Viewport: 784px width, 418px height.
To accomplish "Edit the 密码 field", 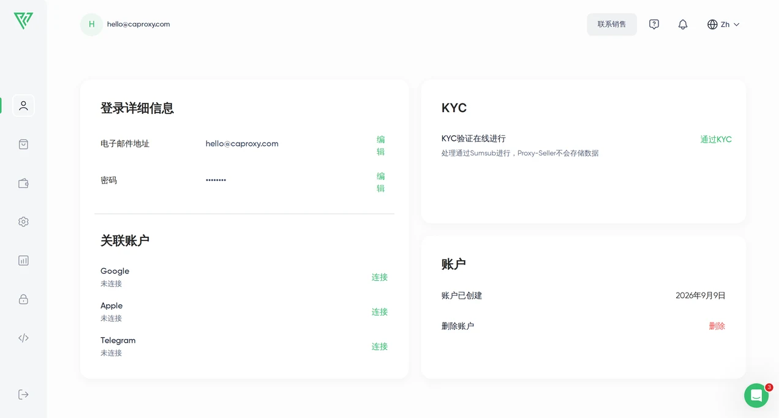I will [x=380, y=182].
